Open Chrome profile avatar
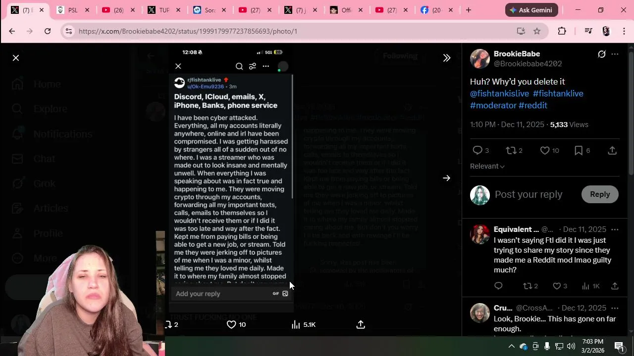Image resolution: width=634 pixels, height=356 pixels. (606, 31)
